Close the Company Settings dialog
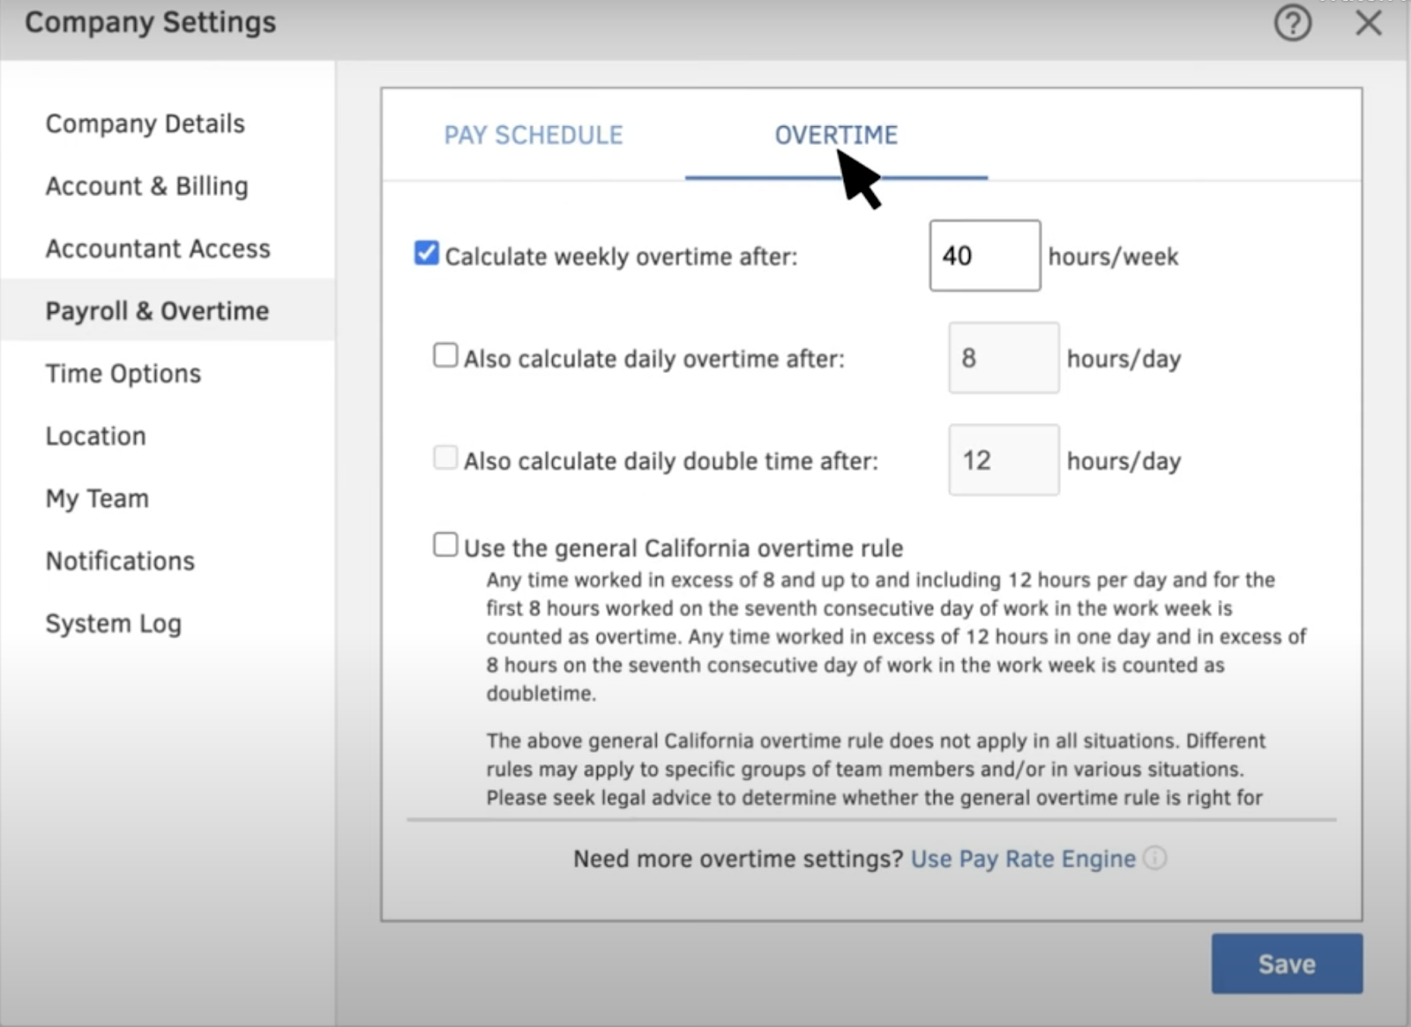The image size is (1411, 1027). 1369,24
